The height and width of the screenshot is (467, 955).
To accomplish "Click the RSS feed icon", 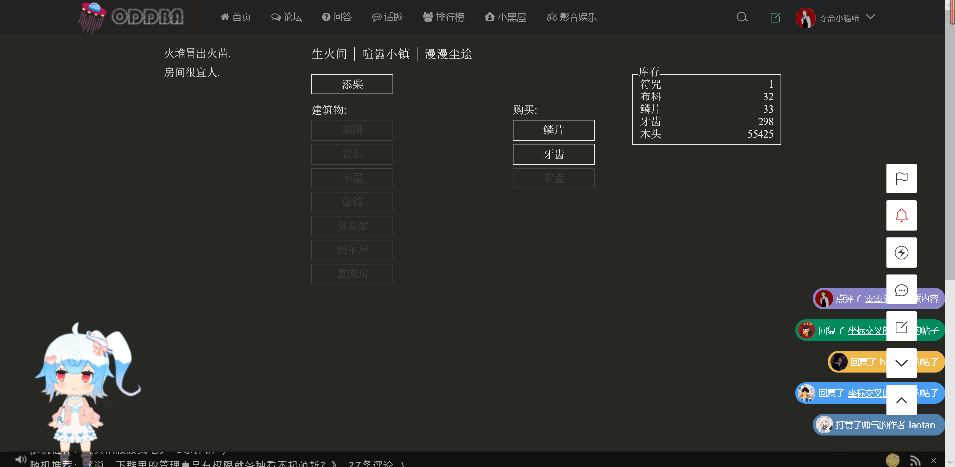I will click(915, 461).
